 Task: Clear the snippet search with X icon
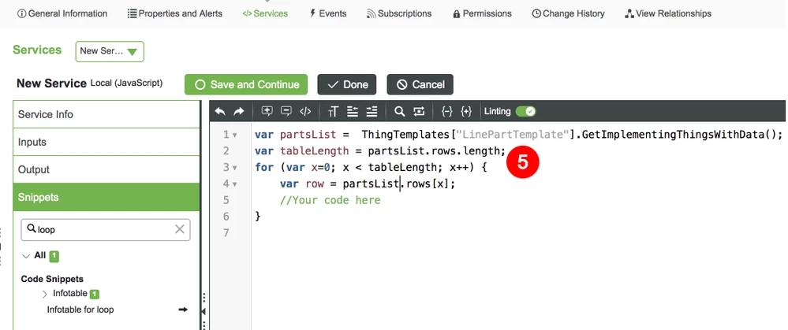[179, 229]
